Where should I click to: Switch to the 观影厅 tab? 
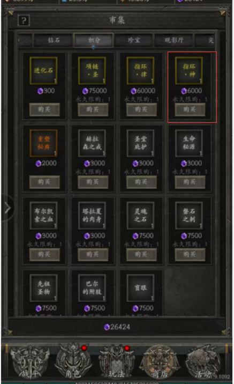click(x=174, y=40)
